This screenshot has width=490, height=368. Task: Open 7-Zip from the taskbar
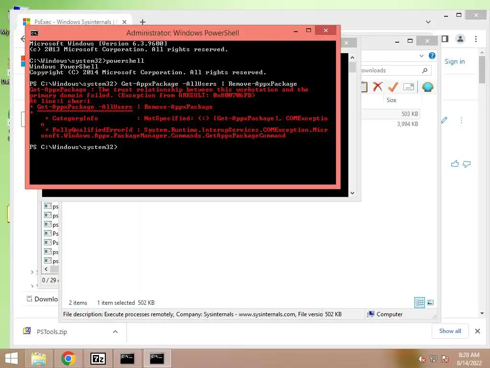click(98, 358)
